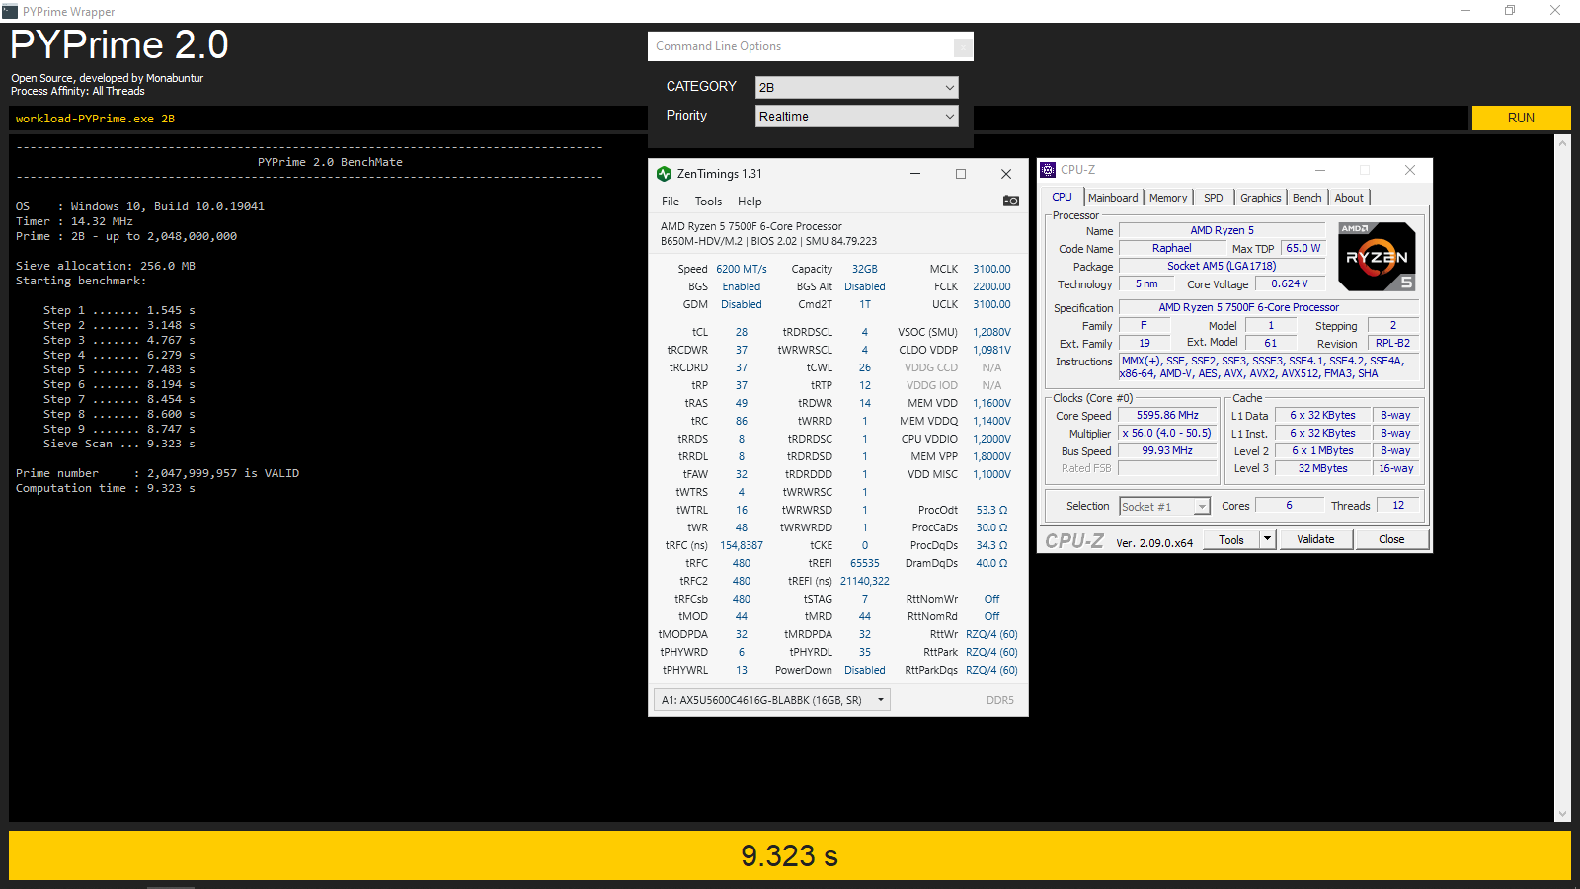The width and height of the screenshot is (1580, 889).
Task: Click the tRFC (ns) "154,8387" value
Action: click(742, 545)
